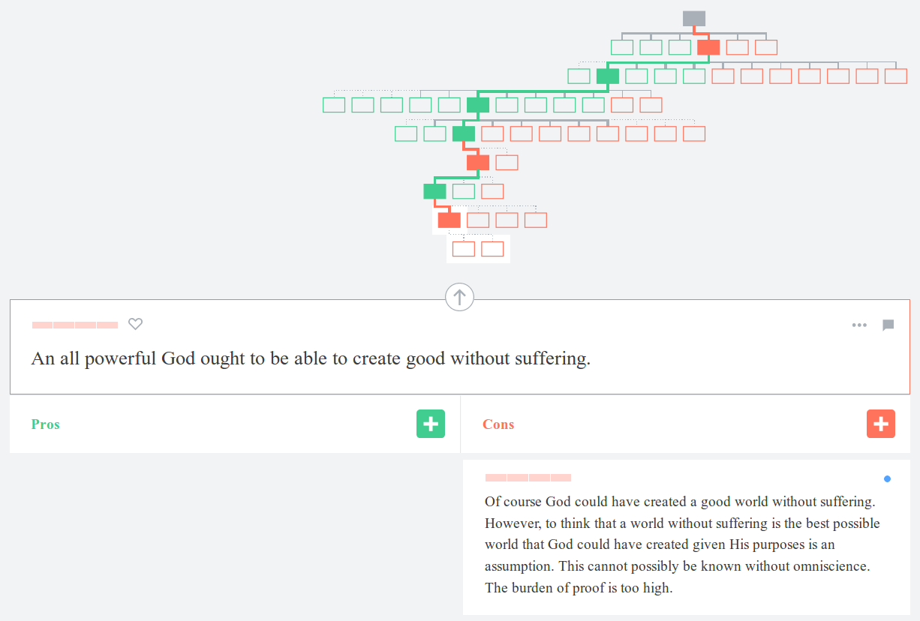Select the currently highlighted red node

point(449,220)
